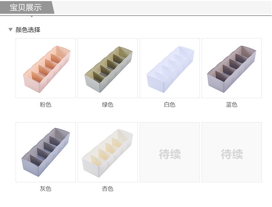The height and width of the screenshot is (207, 272).
Task: Click the 绿色 color label
Action: (108, 104)
